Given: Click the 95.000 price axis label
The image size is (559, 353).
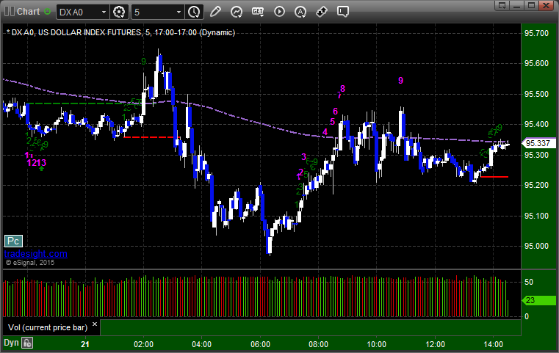Looking at the screenshot, I should tap(536, 246).
